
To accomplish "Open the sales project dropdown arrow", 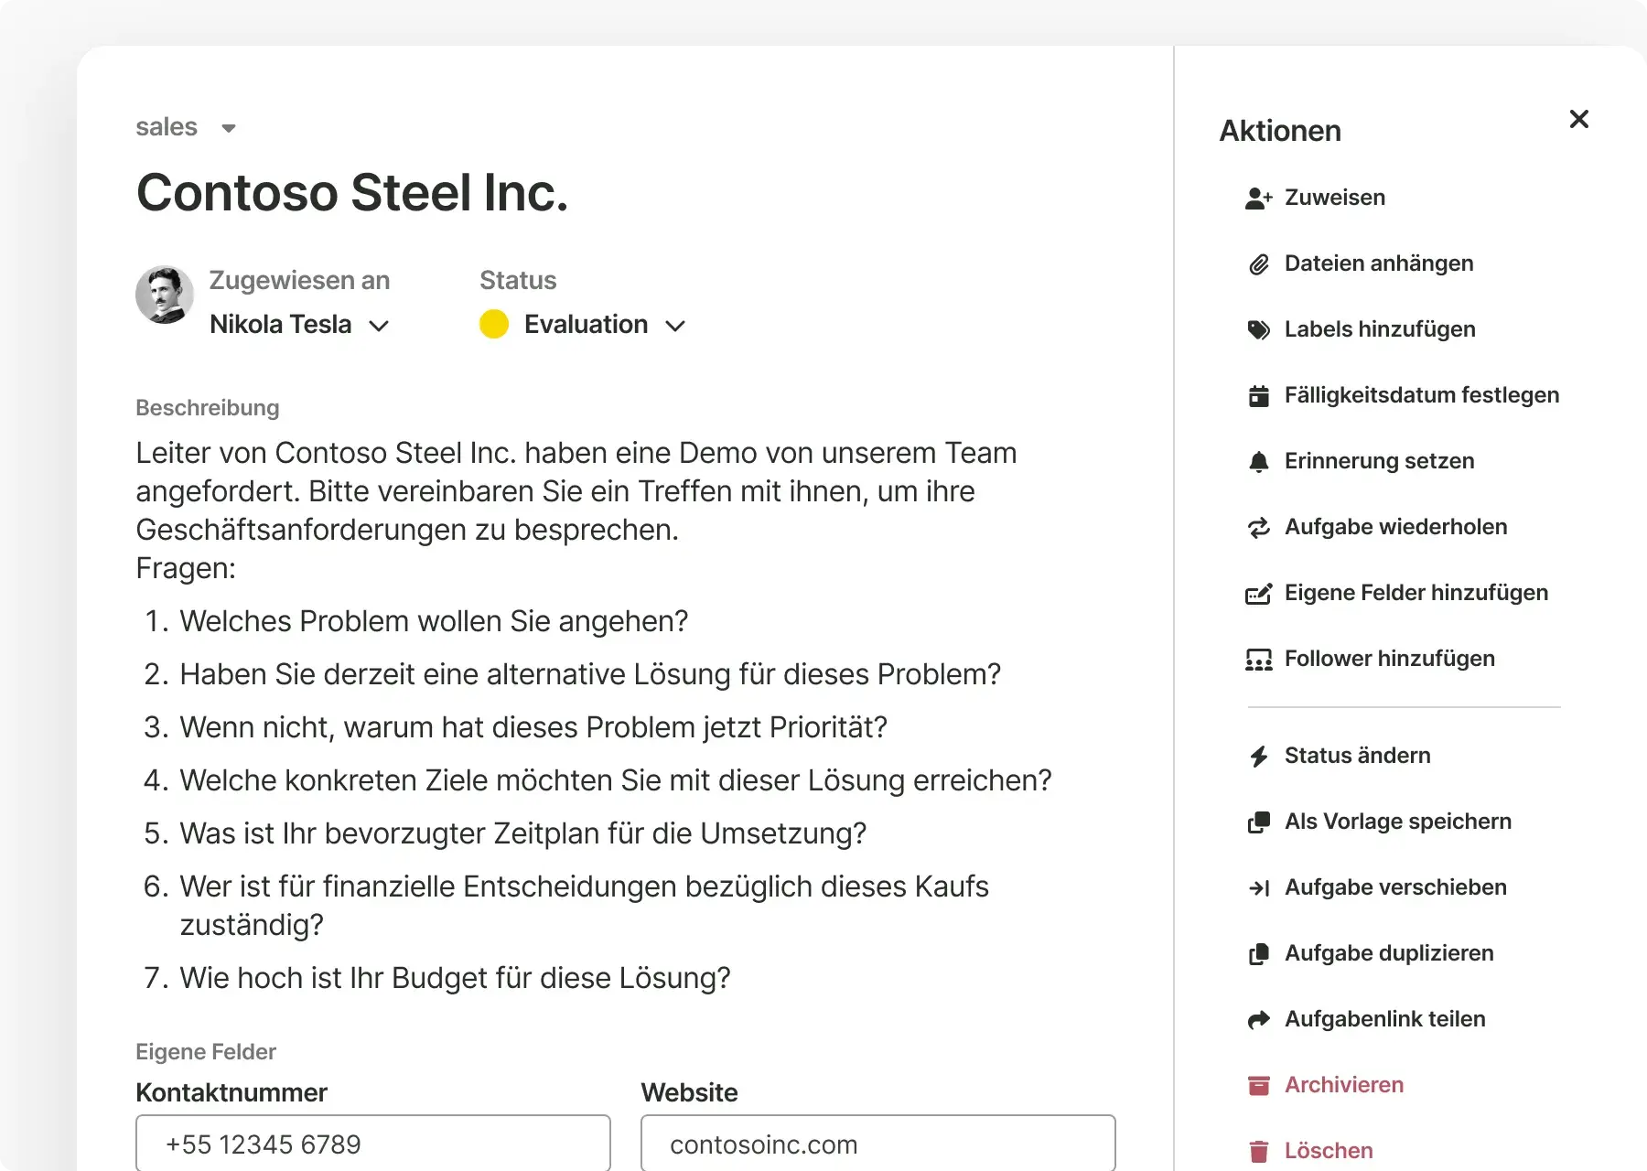I will (x=229, y=128).
